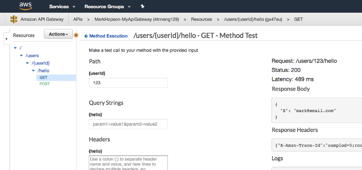
Task: Select the POST method in tree
Action: click(44, 84)
